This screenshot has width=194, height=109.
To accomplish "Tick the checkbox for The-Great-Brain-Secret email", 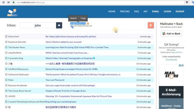I will [x=6, y=91].
